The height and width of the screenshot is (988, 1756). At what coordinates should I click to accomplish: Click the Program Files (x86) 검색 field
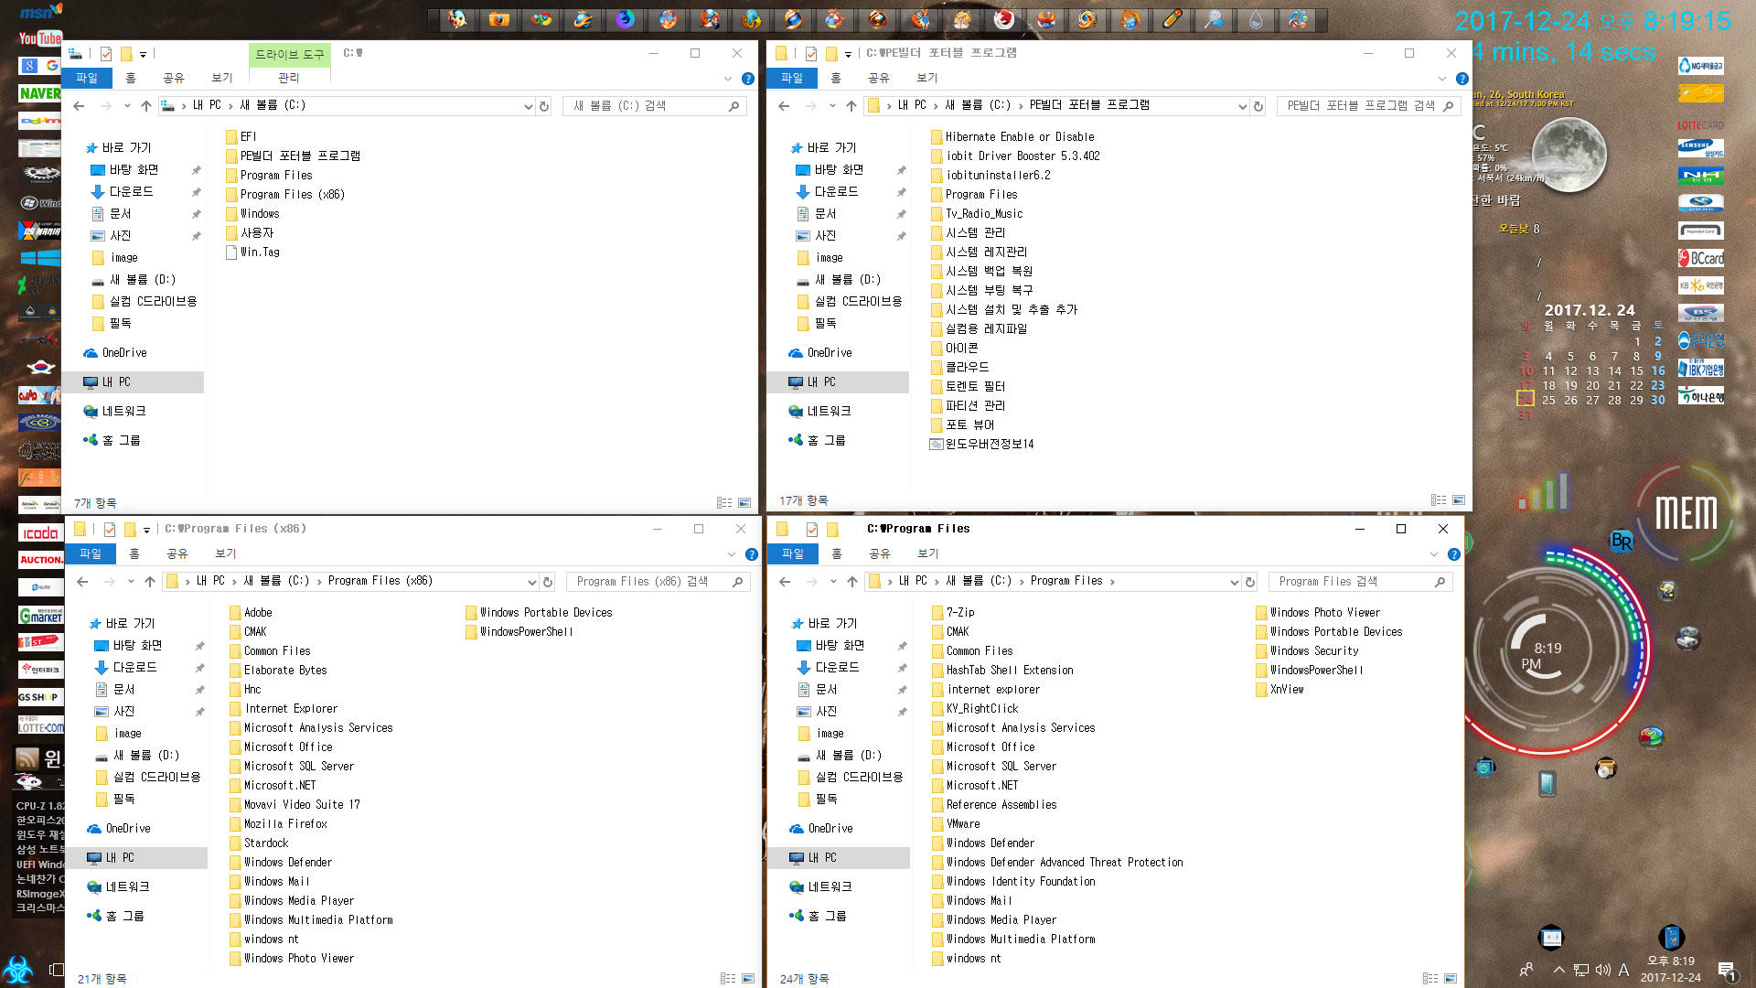(658, 582)
